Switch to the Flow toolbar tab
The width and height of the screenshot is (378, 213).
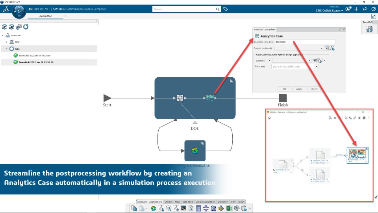pyautogui.click(x=178, y=202)
